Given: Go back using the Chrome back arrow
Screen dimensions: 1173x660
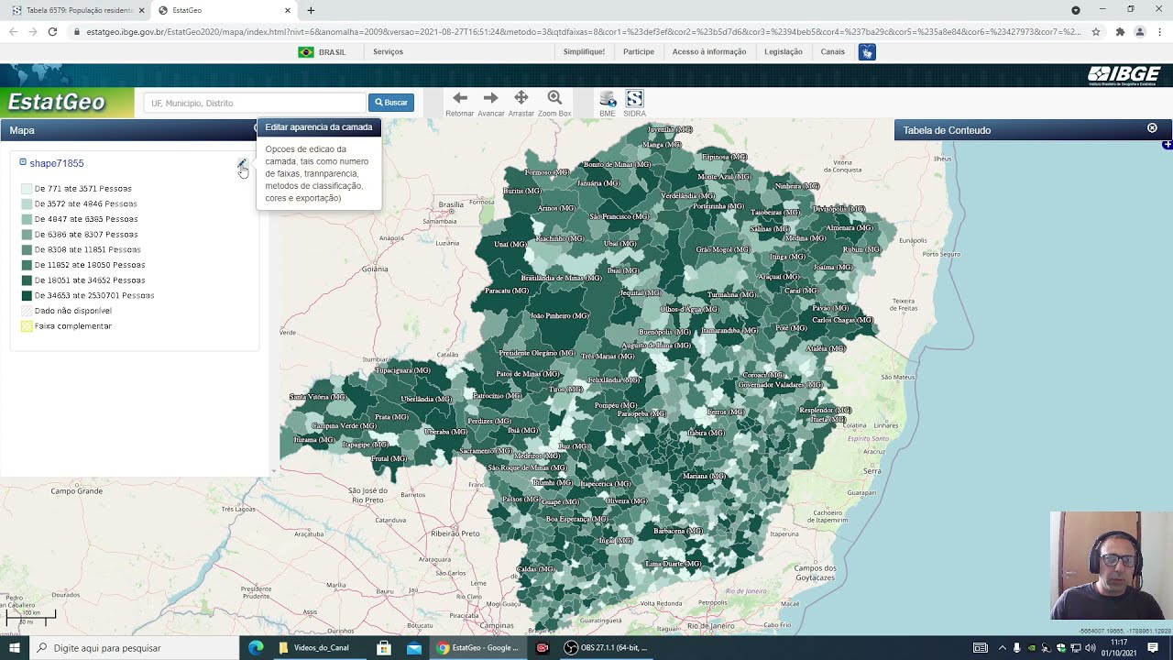Looking at the screenshot, I should (13, 31).
